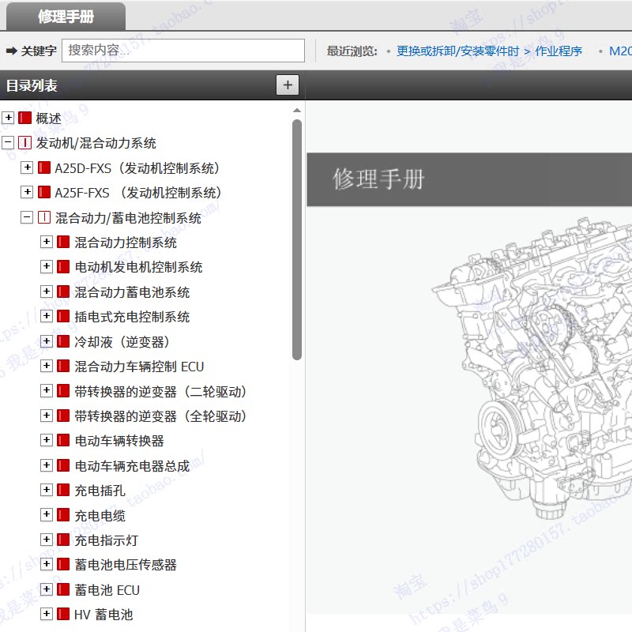The height and width of the screenshot is (632, 632).
Task: Expand A25D-FXS（发动机控制系统）node
Action: 27,167
